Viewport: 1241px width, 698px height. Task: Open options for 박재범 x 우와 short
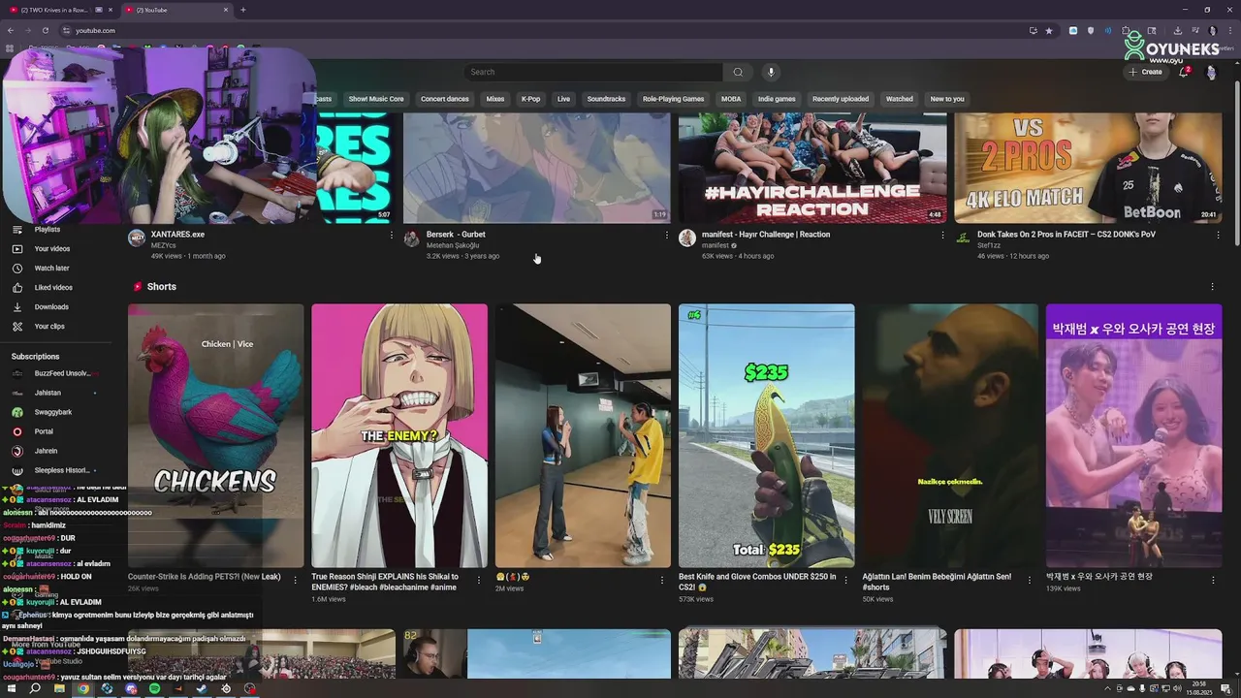[x=1213, y=580]
